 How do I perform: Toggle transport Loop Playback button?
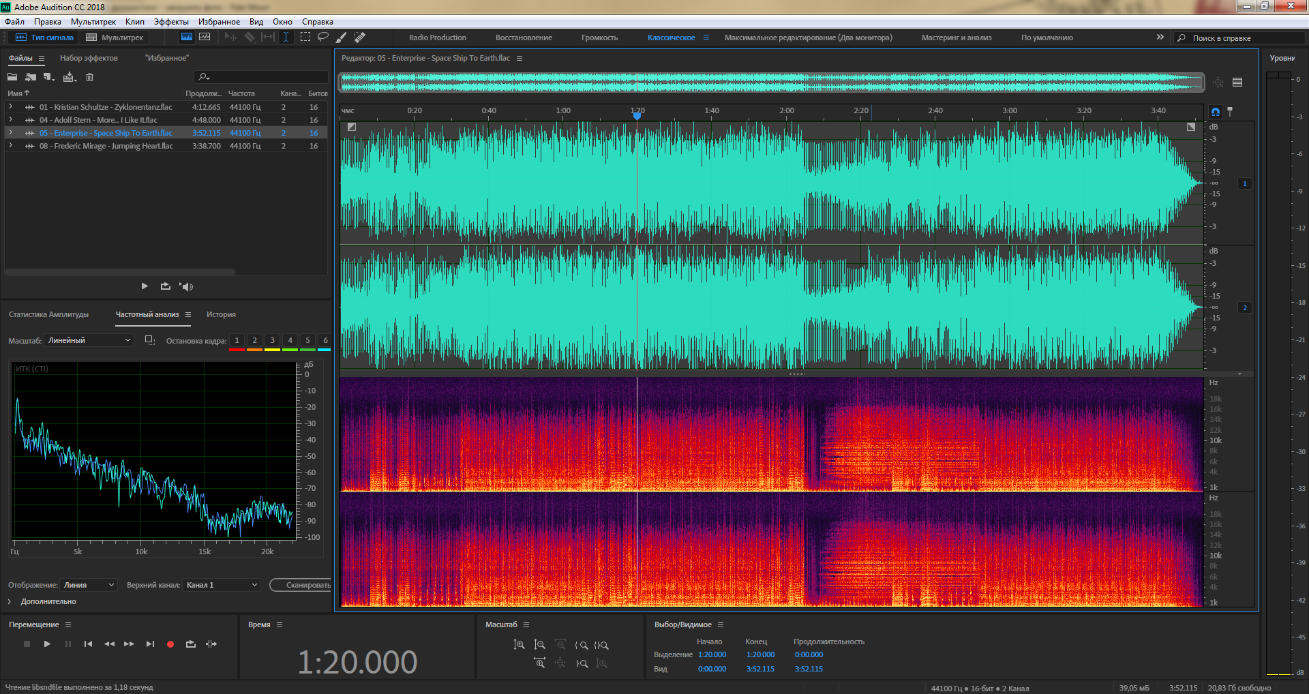[191, 644]
